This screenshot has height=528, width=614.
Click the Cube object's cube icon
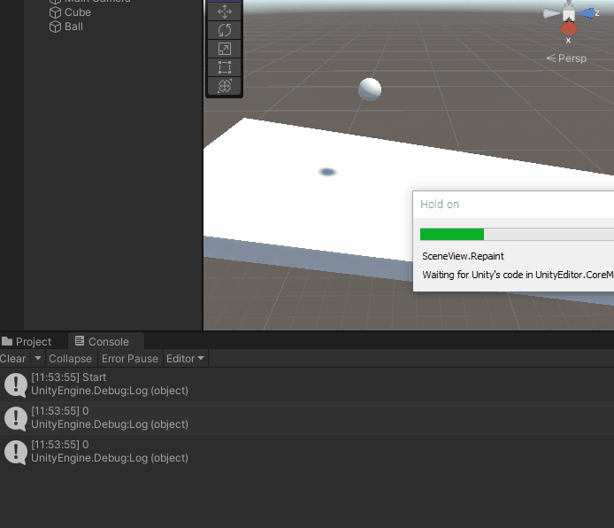55,12
